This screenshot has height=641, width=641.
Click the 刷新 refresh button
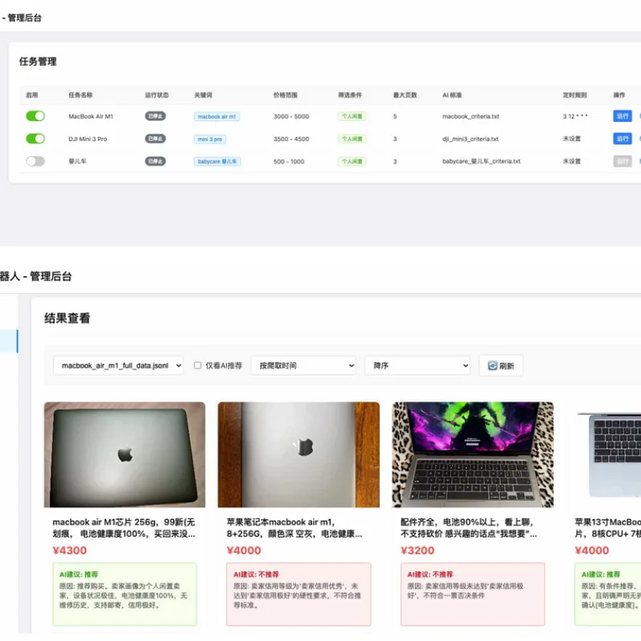click(x=501, y=365)
